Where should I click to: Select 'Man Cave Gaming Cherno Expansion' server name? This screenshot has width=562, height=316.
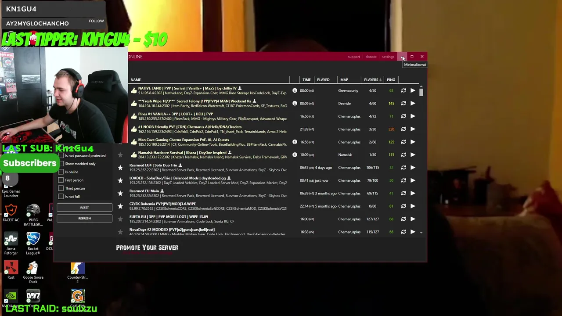(x=184, y=140)
